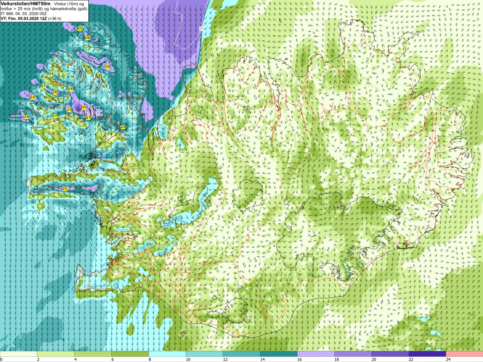
Task: Choose the dark indigo 22–24 m/s legend swatch
Action: [x=427, y=354]
